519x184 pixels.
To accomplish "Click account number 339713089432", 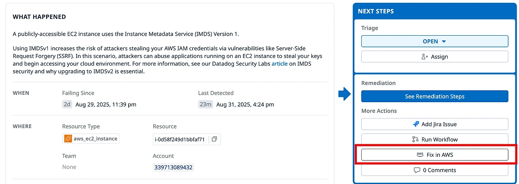I will point(174,167).
